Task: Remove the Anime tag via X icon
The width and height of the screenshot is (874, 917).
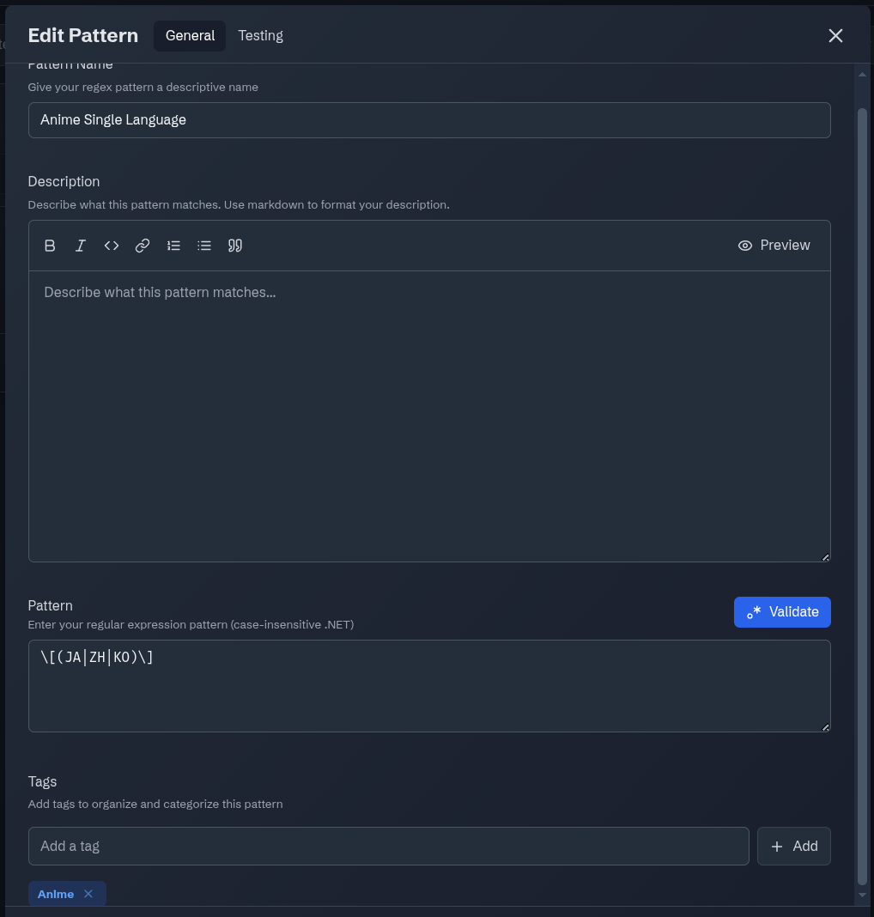Action: coord(88,894)
